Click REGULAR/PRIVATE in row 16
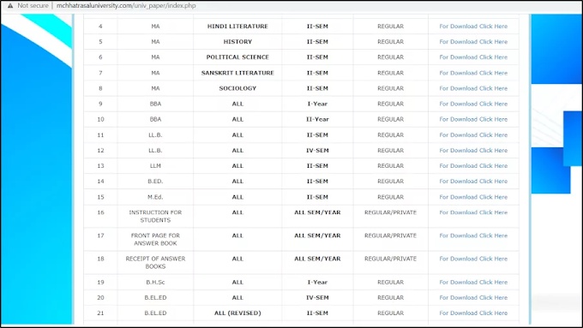583x328 pixels. click(x=390, y=212)
